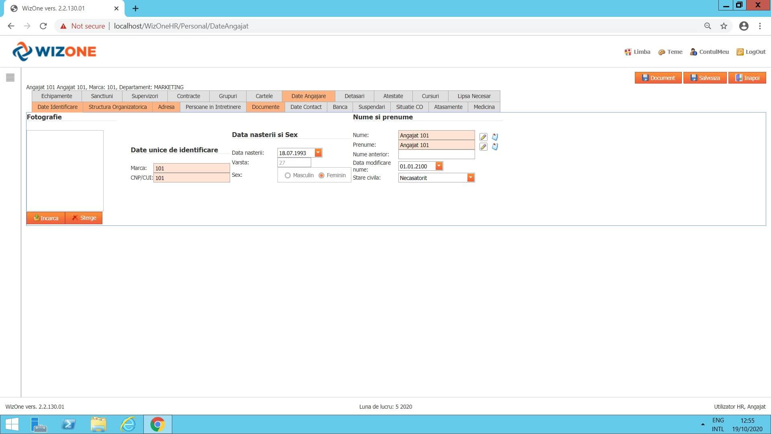Expand the Stare civila dropdown
The width and height of the screenshot is (771, 434).
(471, 178)
